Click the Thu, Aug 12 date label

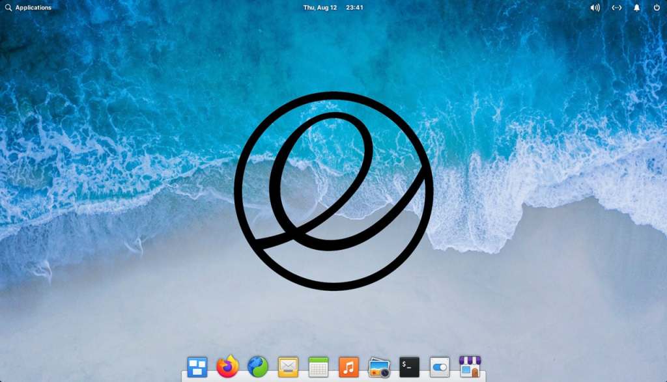319,7
